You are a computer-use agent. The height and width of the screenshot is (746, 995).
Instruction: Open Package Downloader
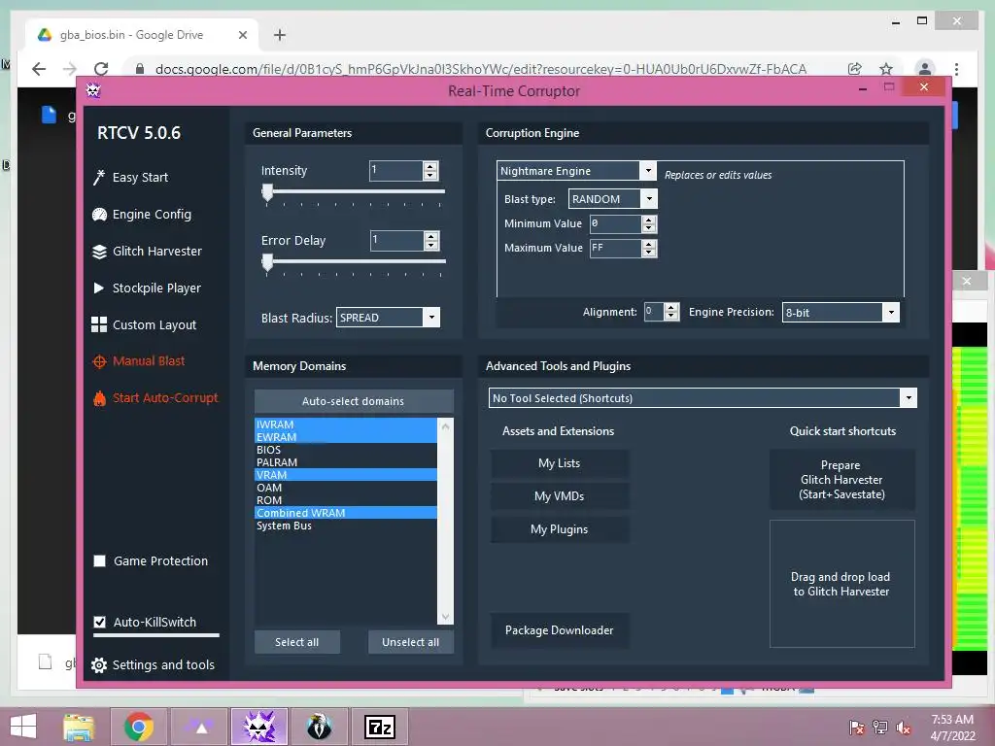pyautogui.click(x=559, y=629)
